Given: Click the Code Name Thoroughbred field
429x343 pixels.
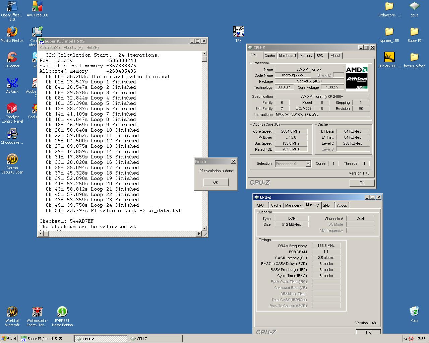Looking at the screenshot, I should (293, 75).
